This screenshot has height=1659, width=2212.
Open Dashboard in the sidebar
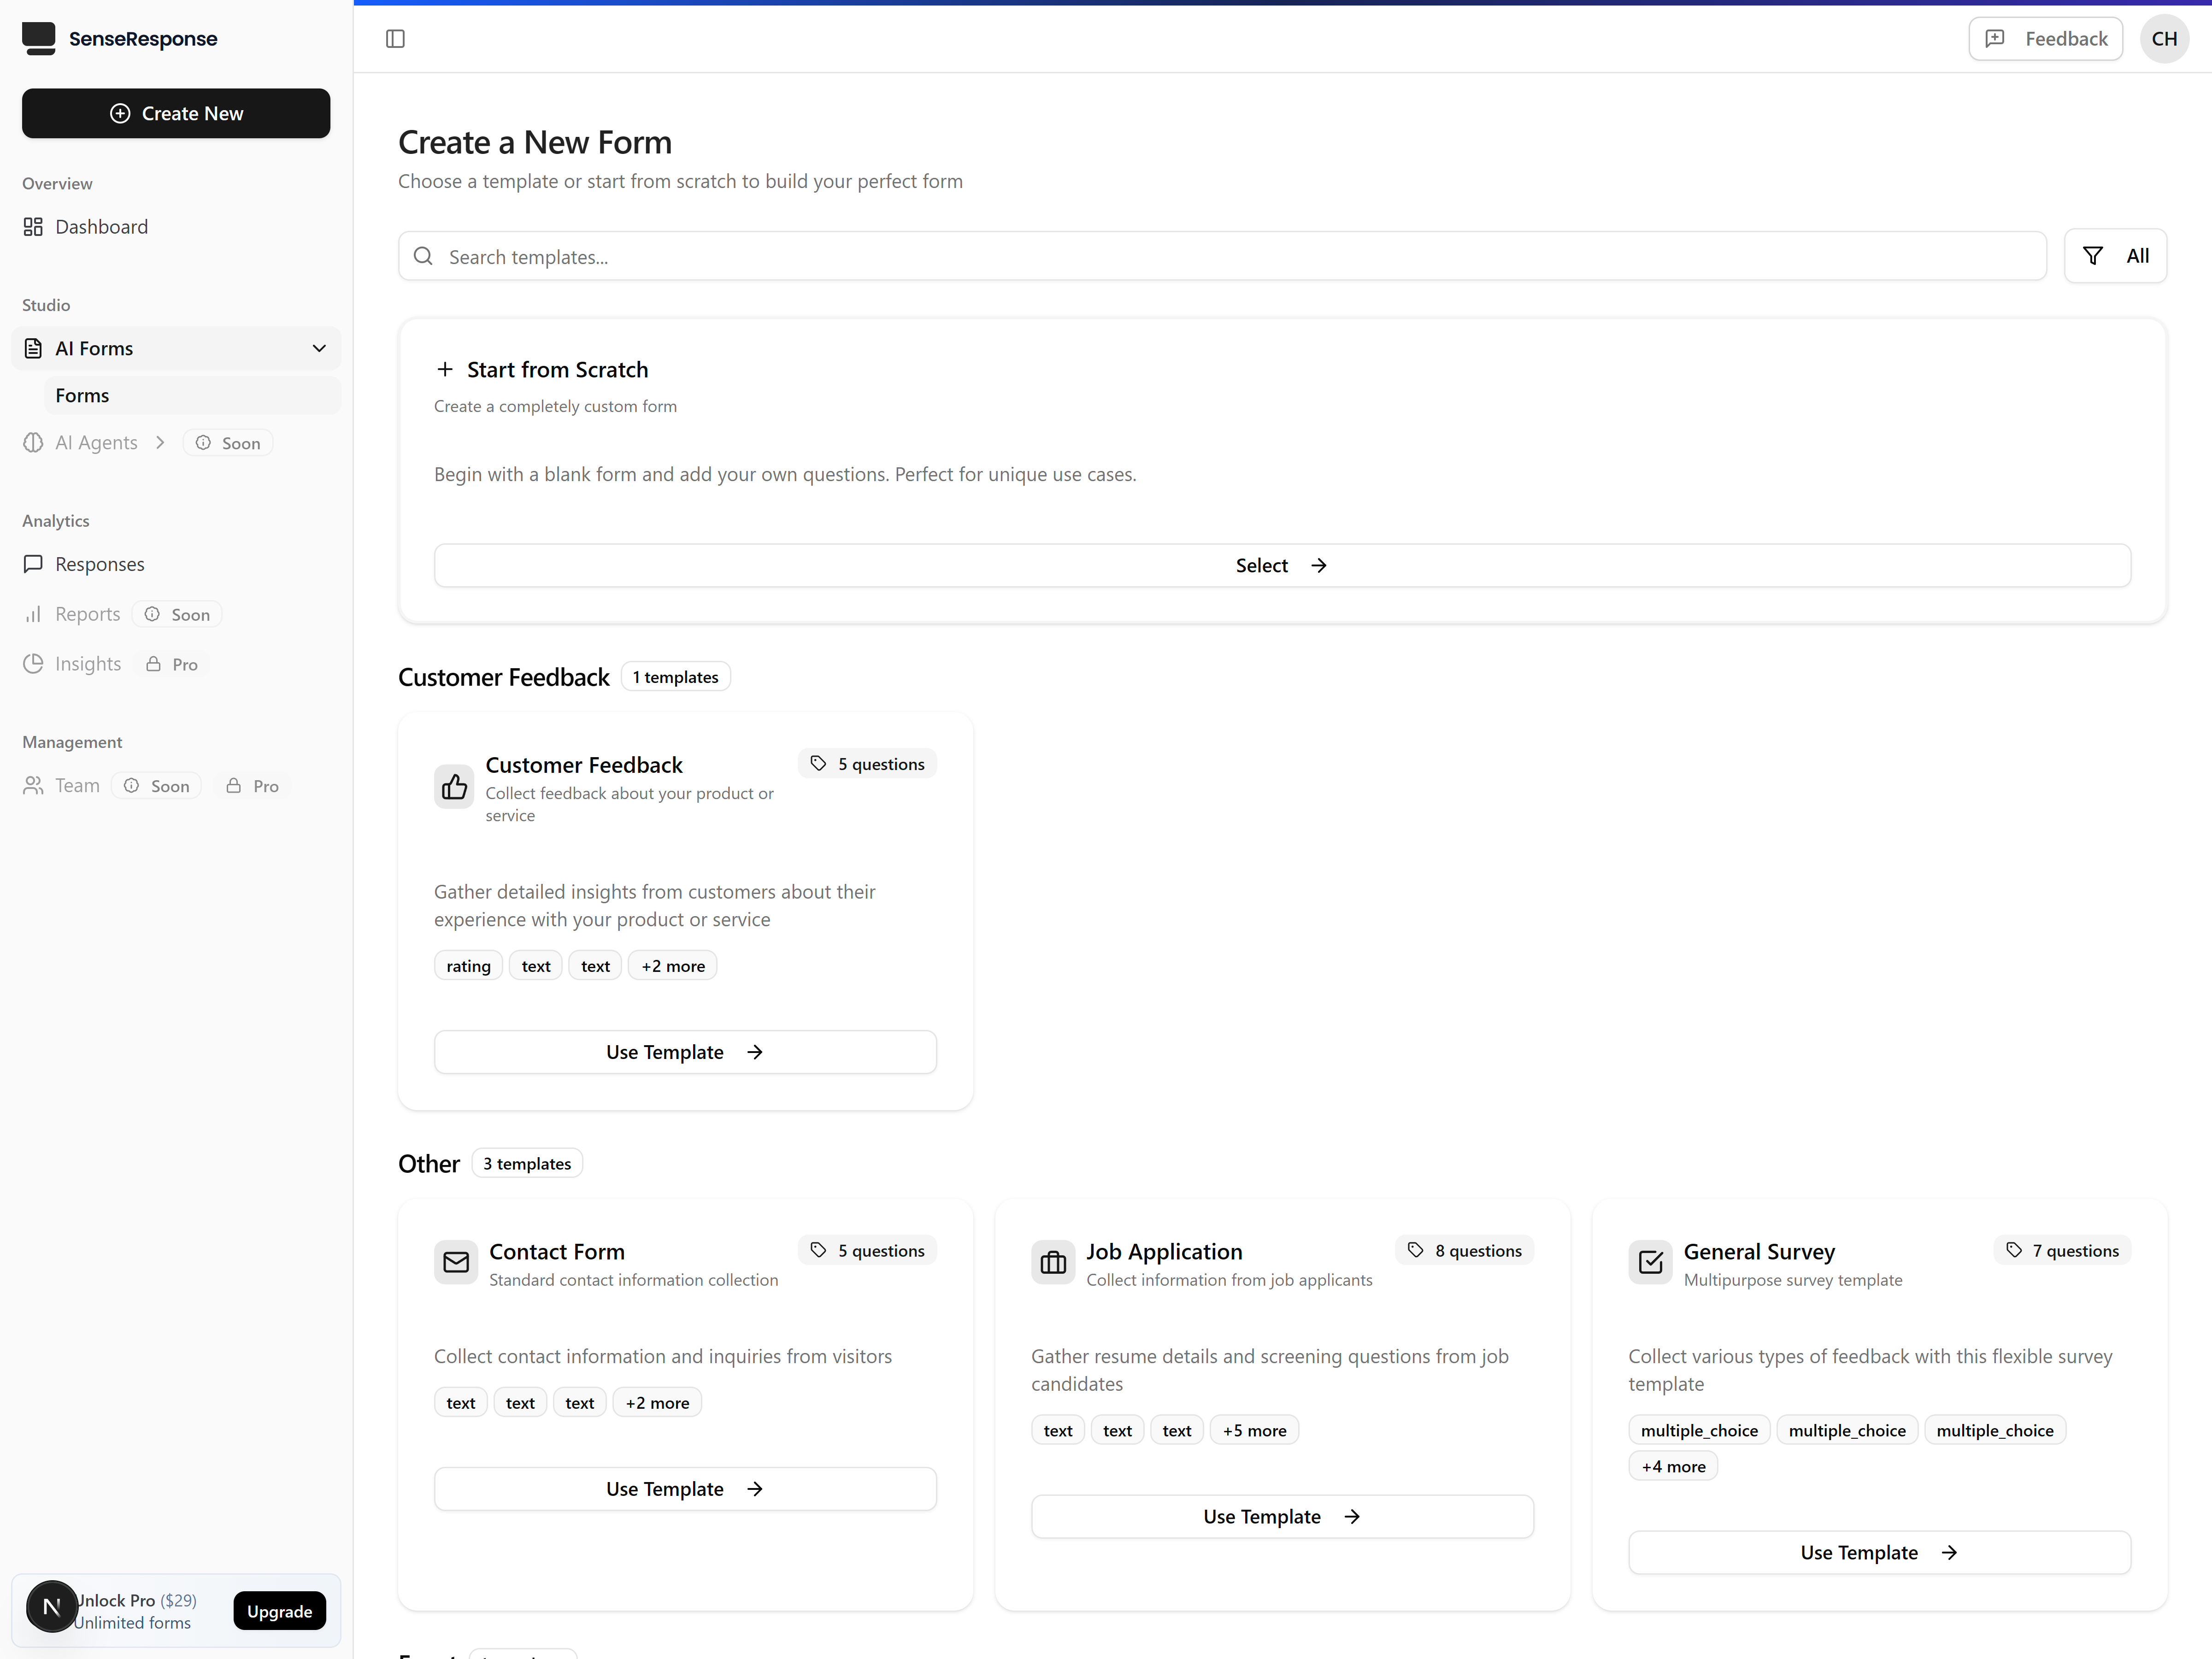[x=101, y=227]
